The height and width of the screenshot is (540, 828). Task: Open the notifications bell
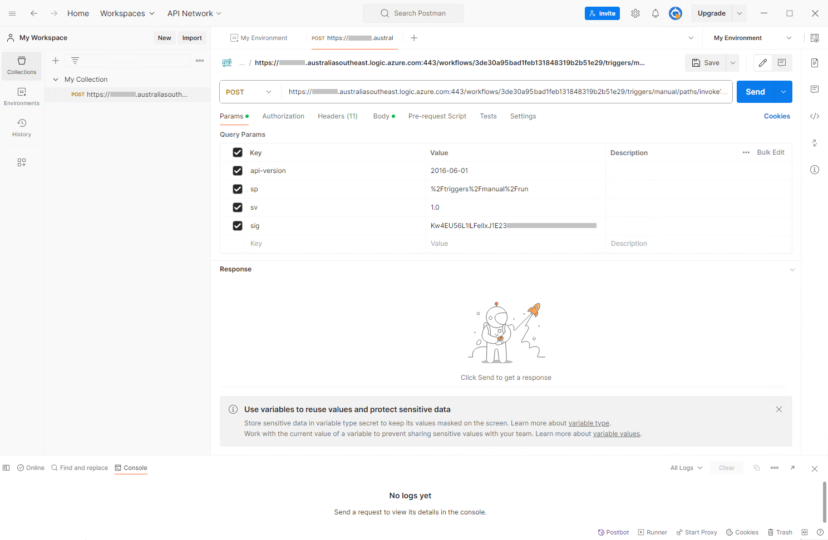pos(655,13)
